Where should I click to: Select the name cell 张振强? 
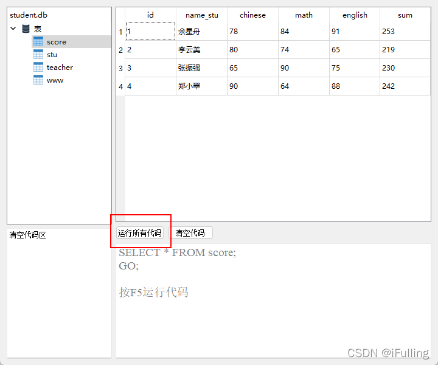point(202,68)
